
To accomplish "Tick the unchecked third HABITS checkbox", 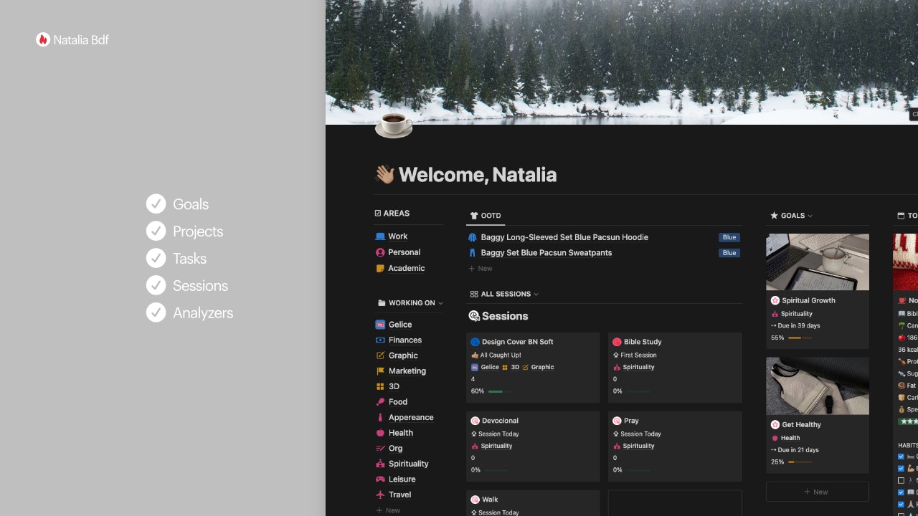I will 902,480.
